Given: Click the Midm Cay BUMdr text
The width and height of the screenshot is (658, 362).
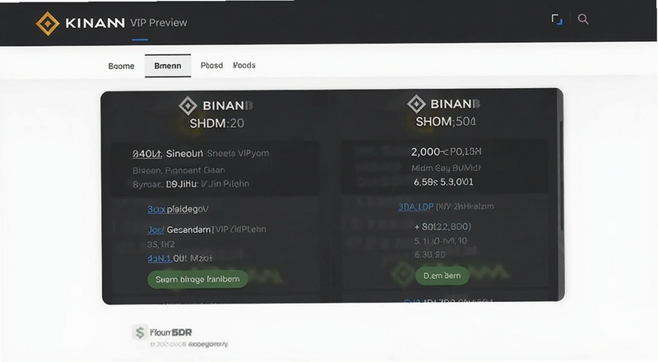Looking at the screenshot, I should 446,169.
